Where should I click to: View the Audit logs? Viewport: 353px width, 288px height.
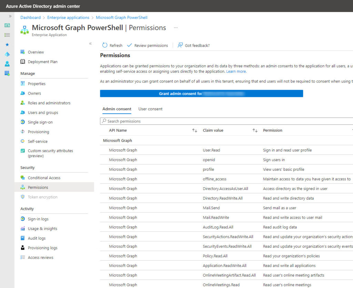[x=36, y=238]
